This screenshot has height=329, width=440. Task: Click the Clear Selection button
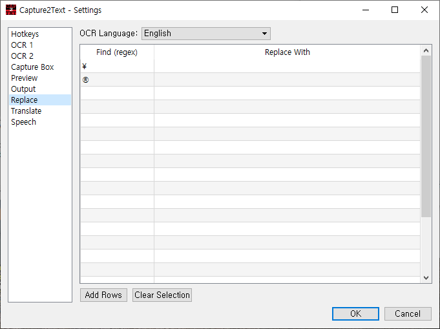click(162, 295)
